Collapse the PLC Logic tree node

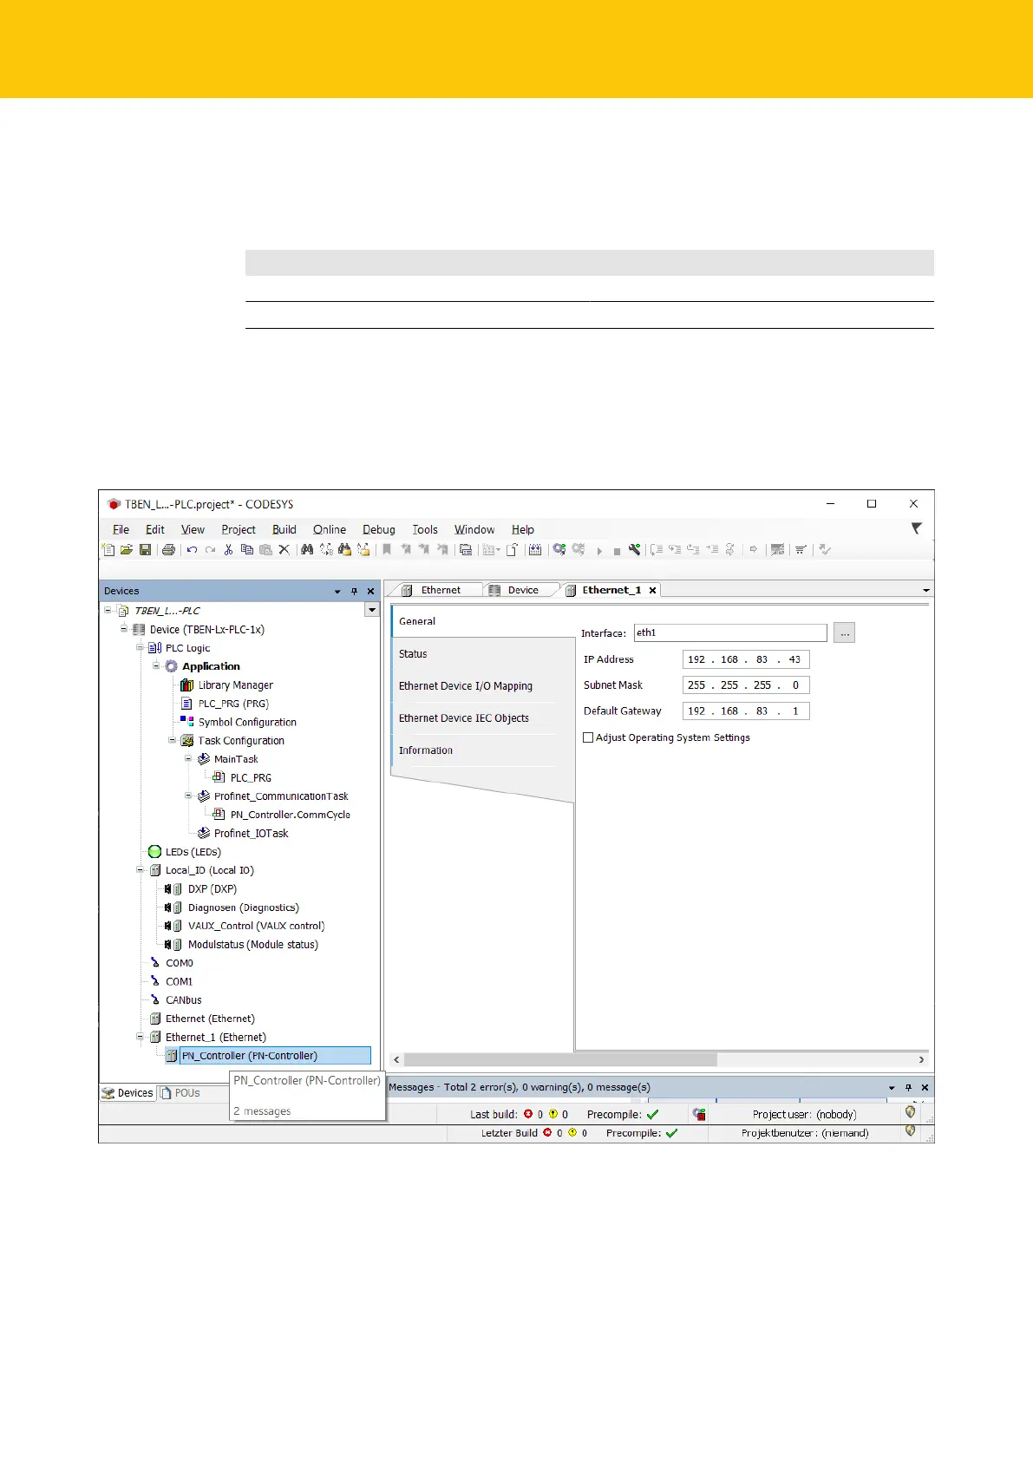[140, 647]
